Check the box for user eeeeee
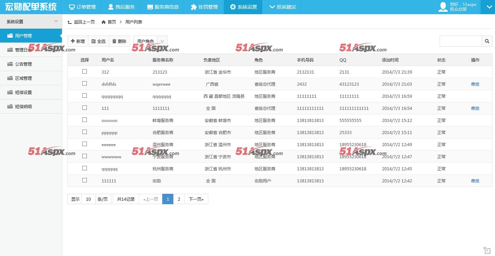Viewport: 495px width, 256px height. 84,144
